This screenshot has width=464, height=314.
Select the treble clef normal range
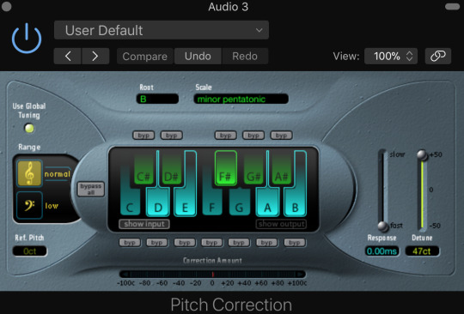tap(29, 173)
